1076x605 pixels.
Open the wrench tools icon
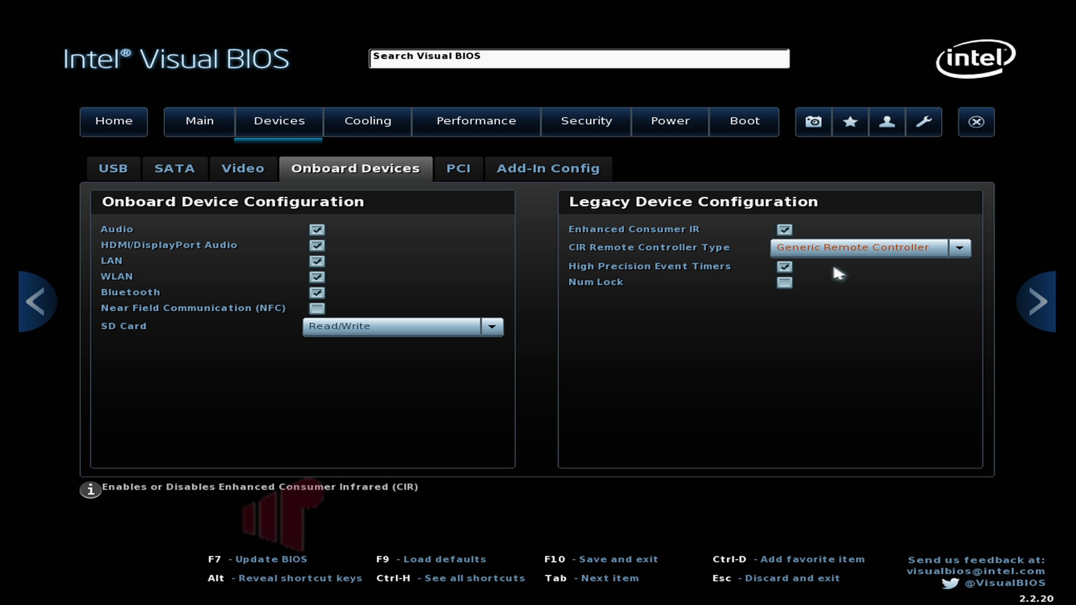924,122
